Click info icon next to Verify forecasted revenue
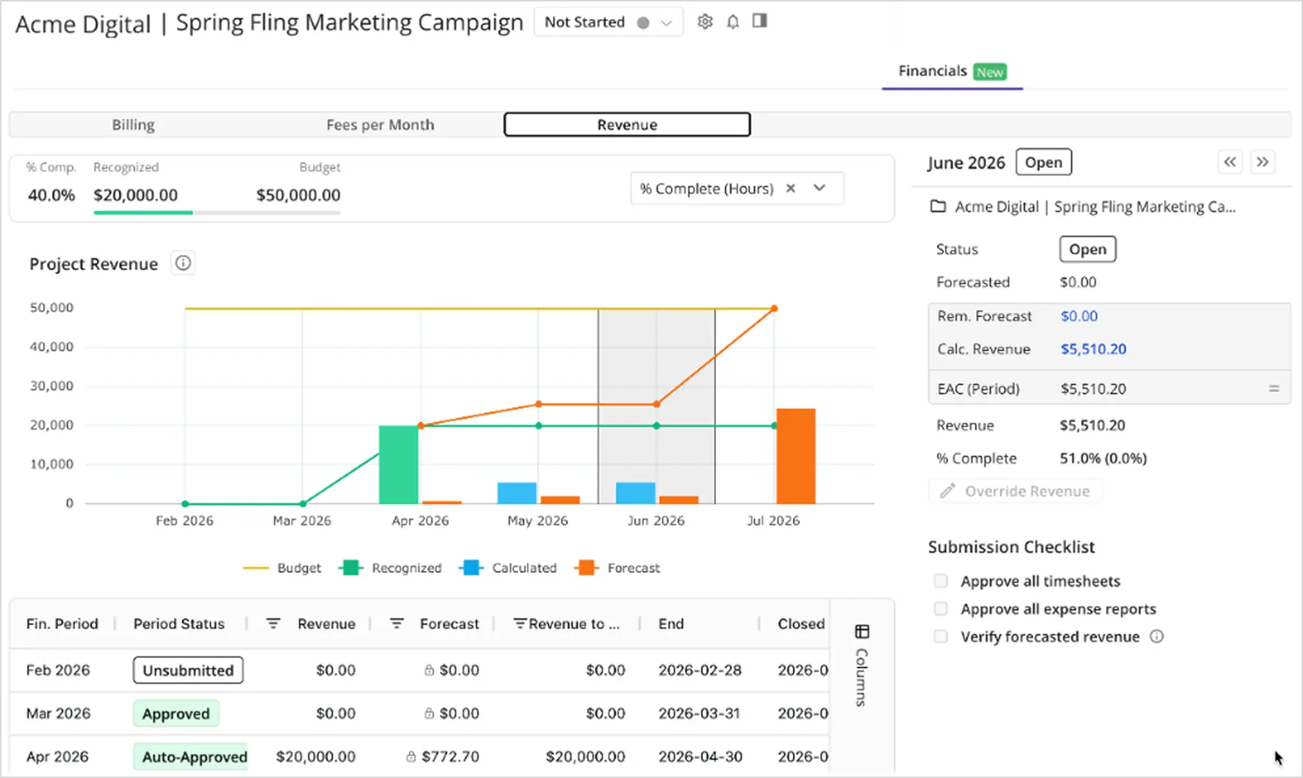The height and width of the screenshot is (778, 1303). [x=1157, y=637]
